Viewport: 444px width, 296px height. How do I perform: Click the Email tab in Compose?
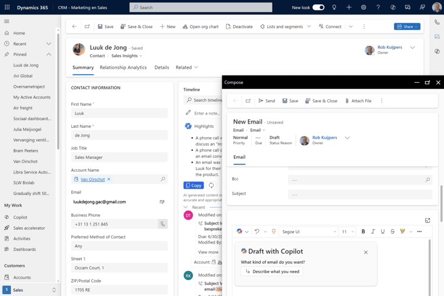point(239,157)
